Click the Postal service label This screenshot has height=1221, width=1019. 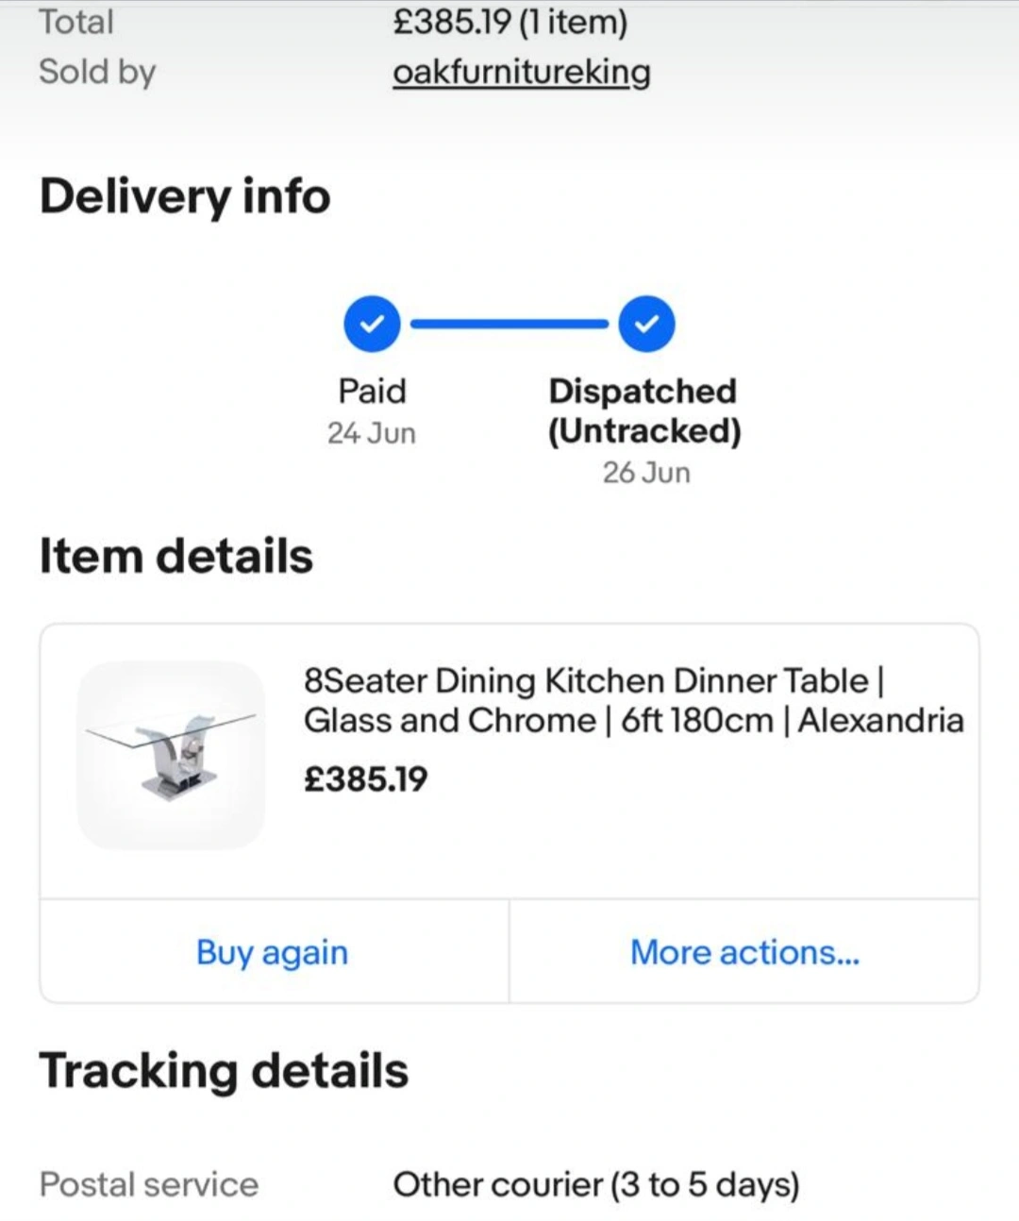[x=148, y=1184]
